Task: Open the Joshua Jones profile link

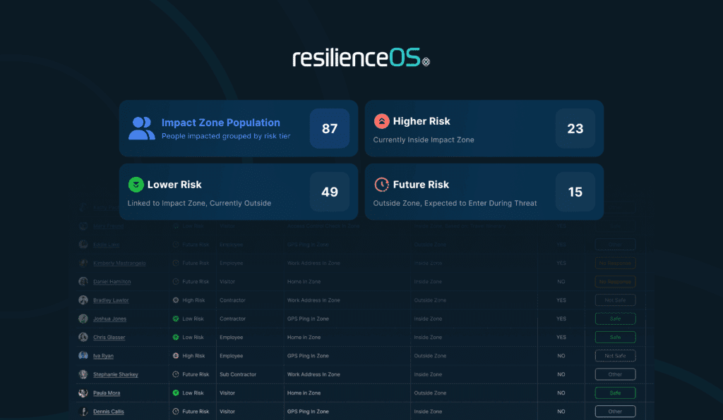Action: pos(109,319)
